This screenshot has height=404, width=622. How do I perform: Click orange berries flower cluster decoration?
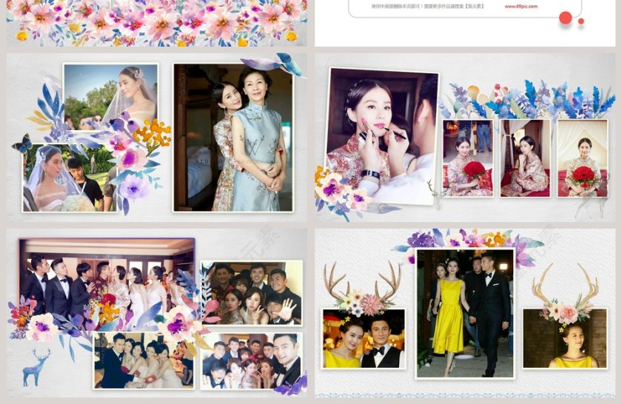pos(153,135)
